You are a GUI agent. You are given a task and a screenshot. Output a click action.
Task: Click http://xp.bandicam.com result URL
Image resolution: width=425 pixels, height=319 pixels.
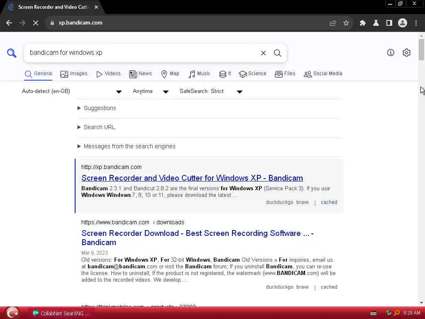coord(111,167)
